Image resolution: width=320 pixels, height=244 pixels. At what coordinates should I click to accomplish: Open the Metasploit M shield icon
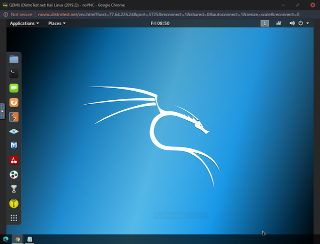[14, 146]
